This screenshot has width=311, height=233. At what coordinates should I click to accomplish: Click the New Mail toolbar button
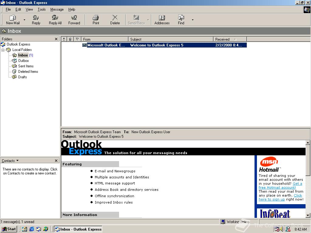click(x=13, y=20)
